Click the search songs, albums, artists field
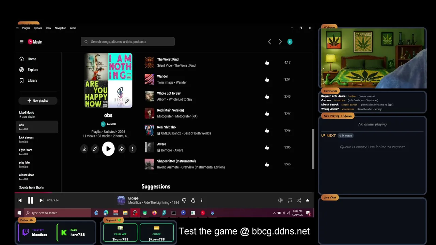The height and width of the screenshot is (245, 436). [128, 42]
